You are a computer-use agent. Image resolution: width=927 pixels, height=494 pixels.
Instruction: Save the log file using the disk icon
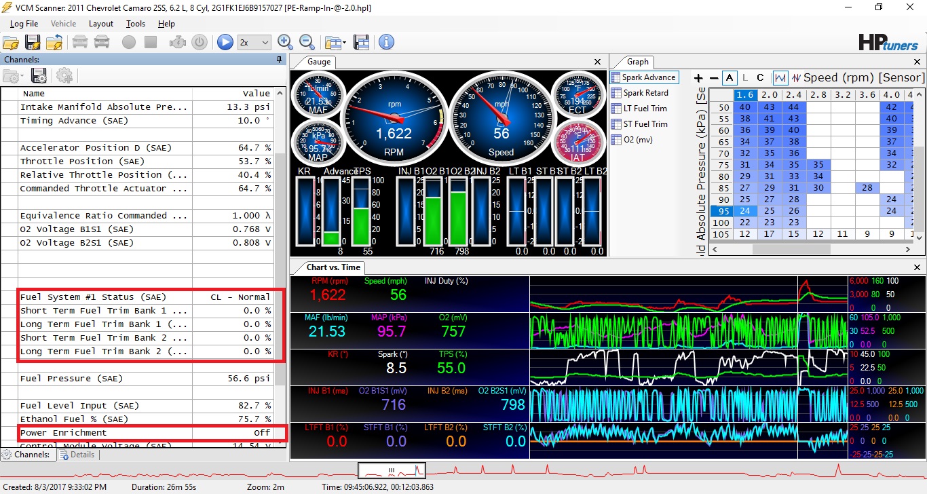click(32, 42)
